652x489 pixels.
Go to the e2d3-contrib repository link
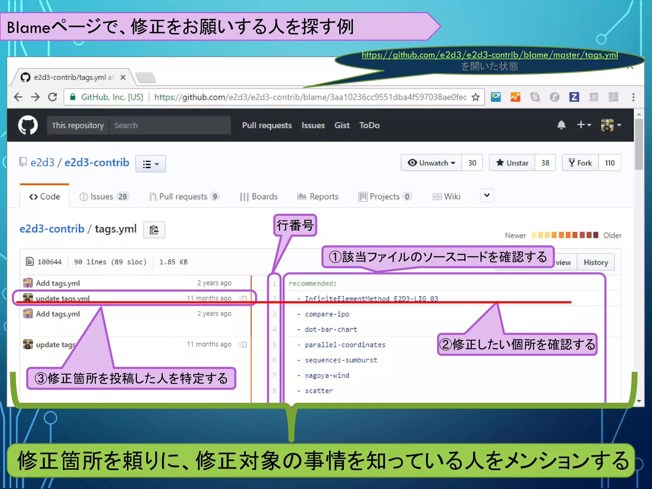pos(97,163)
